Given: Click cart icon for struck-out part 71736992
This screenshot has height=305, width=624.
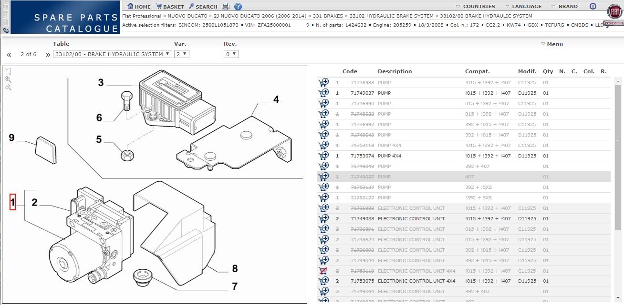Looking at the screenshot, I should [324, 124].
